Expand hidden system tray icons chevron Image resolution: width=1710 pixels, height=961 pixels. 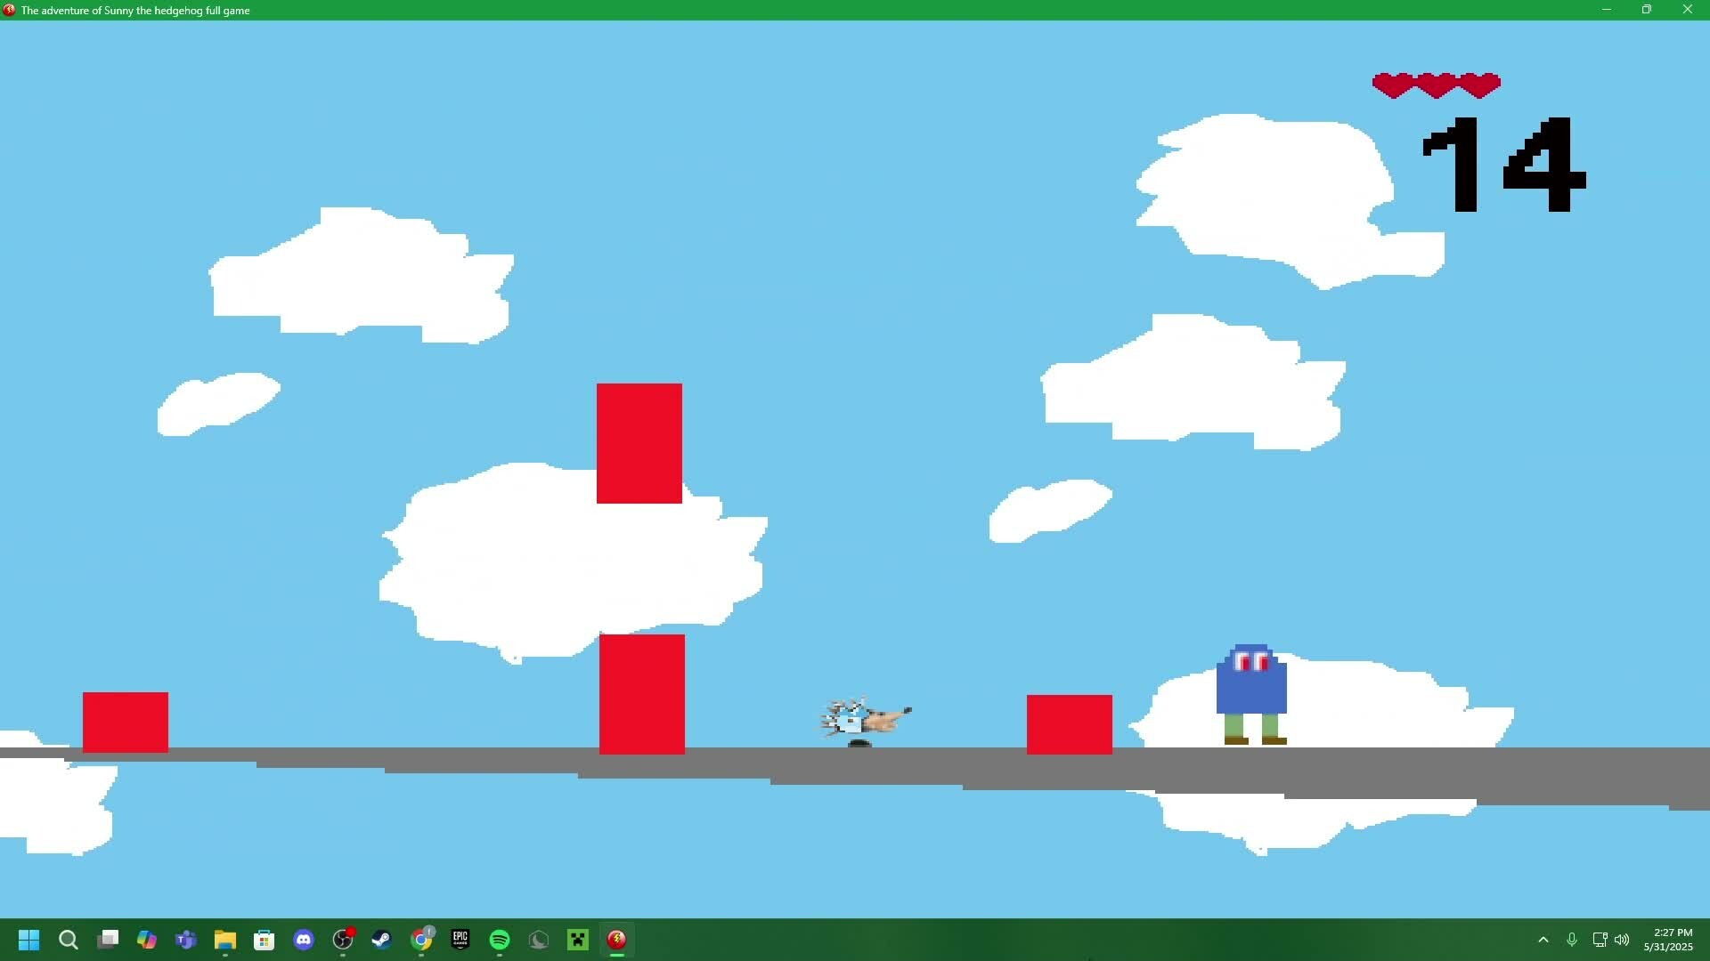pos(1543,940)
